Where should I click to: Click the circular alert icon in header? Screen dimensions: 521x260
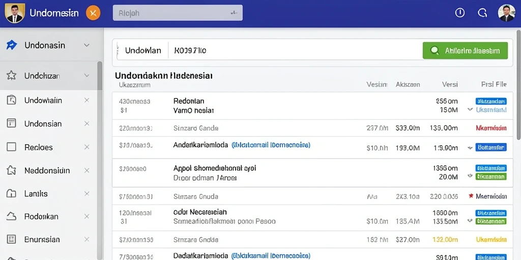pyautogui.click(x=459, y=13)
